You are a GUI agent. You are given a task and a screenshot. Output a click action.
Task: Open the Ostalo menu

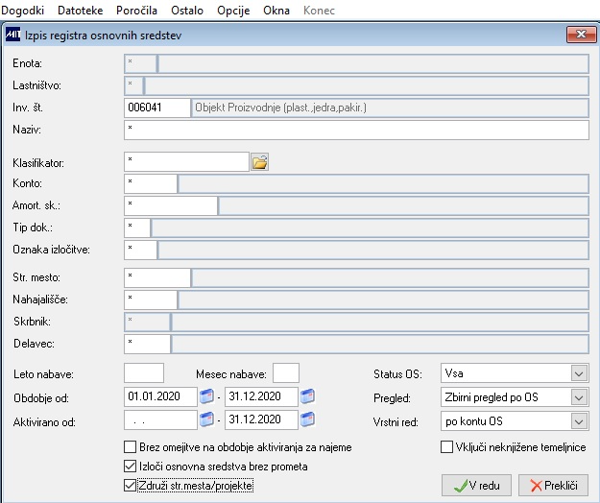[x=187, y=11]
